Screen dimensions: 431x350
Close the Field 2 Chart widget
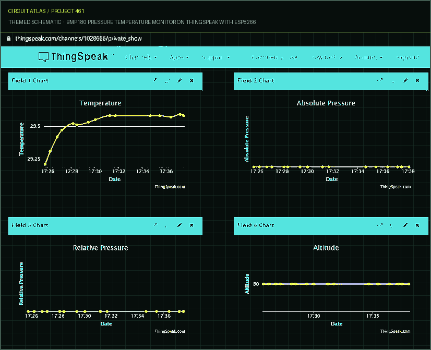417,80
